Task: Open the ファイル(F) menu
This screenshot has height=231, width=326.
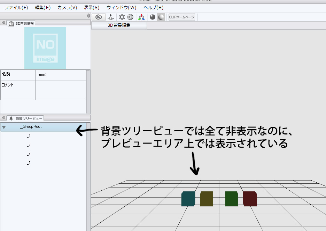Action: [x=16, y=7]
